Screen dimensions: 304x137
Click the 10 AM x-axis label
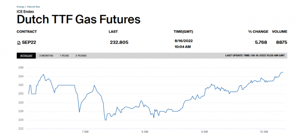(x=264, y=132)
